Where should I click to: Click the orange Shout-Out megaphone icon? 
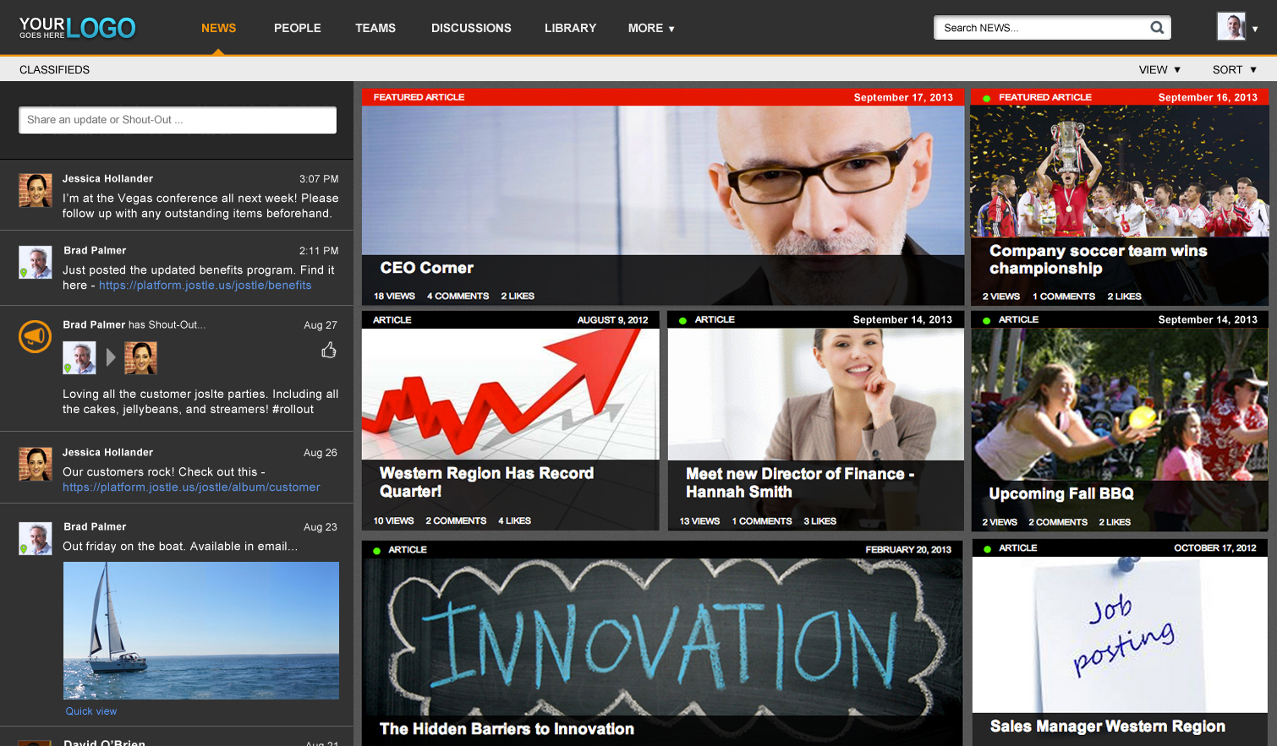36,337
